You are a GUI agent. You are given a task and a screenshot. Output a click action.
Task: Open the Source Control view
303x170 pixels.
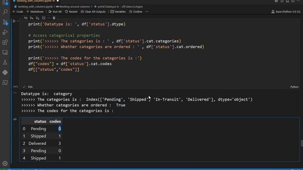5,22
